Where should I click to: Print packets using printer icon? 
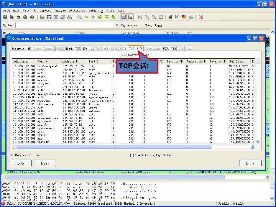pyautogui.click(x=69, y=17)
